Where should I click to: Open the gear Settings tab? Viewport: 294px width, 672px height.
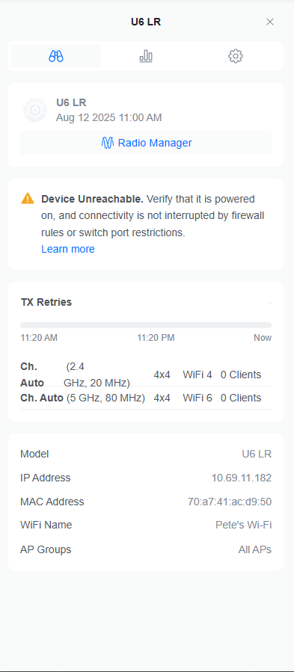(236, 56)
